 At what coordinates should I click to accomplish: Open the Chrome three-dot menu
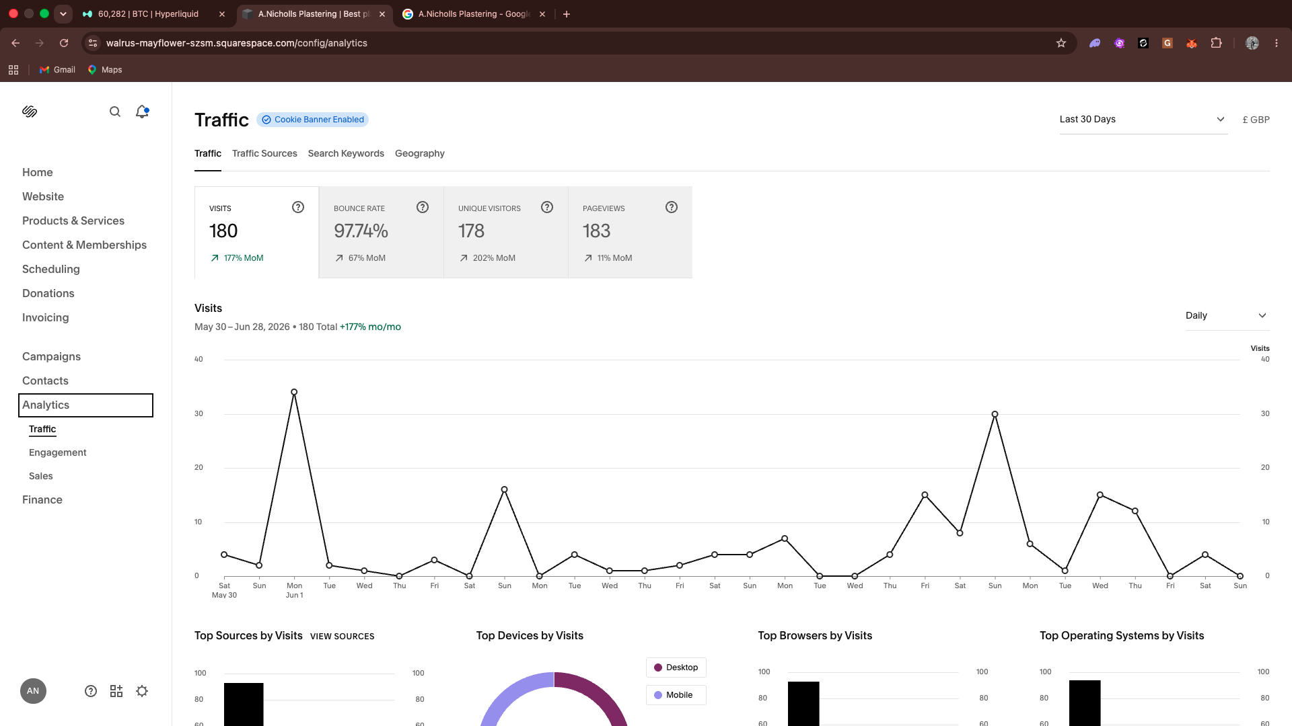pyautogui.click(x=1277, y=43)
